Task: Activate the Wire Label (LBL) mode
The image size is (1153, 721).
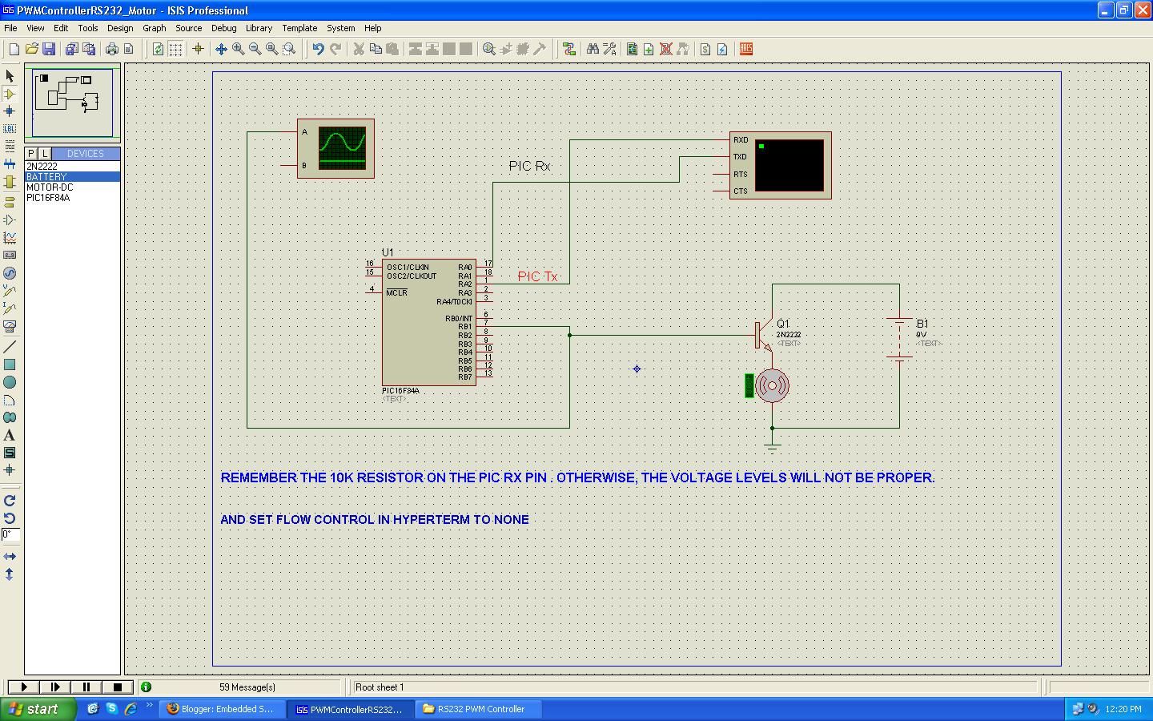Action: click(10, 128)
